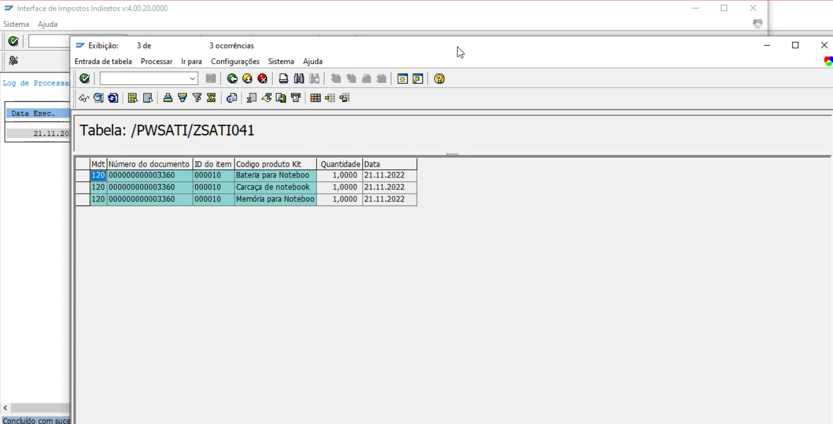The width and height of the screenshot is (833, 424).
Task: Select row of Carcaça de notebook
Action: tap(82, 187)
